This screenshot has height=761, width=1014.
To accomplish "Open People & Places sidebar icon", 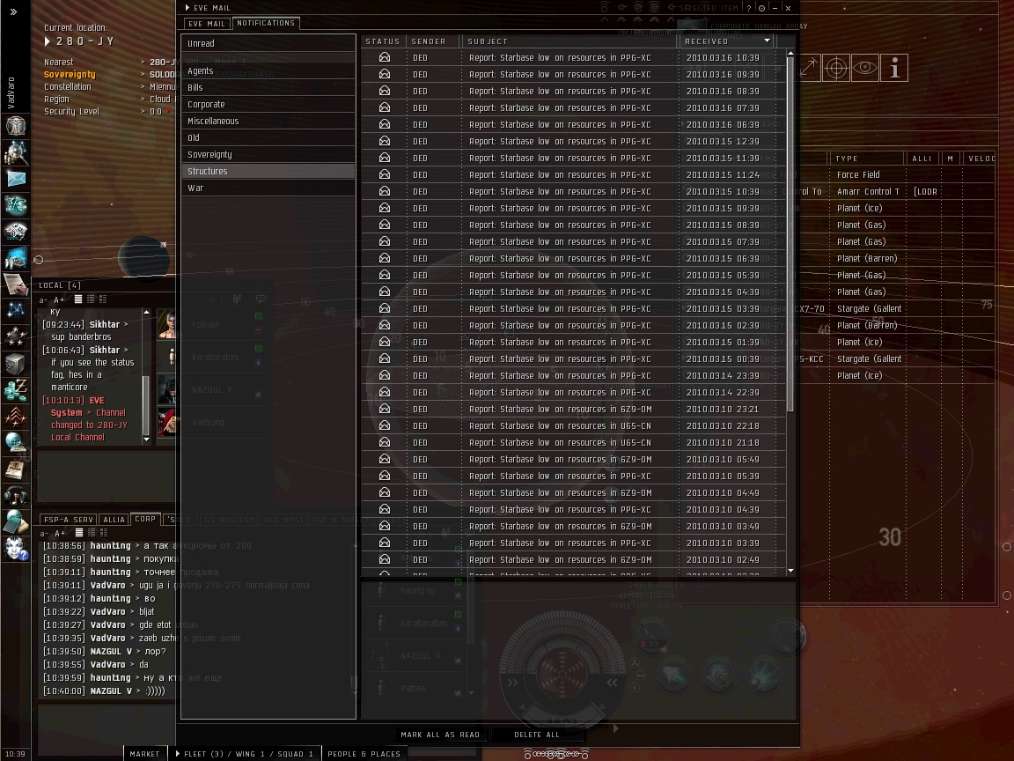I will (x=16, y=152).
